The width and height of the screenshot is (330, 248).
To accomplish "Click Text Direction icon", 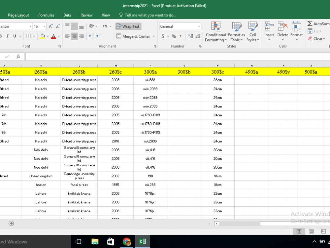I will [x=105, y=26].
